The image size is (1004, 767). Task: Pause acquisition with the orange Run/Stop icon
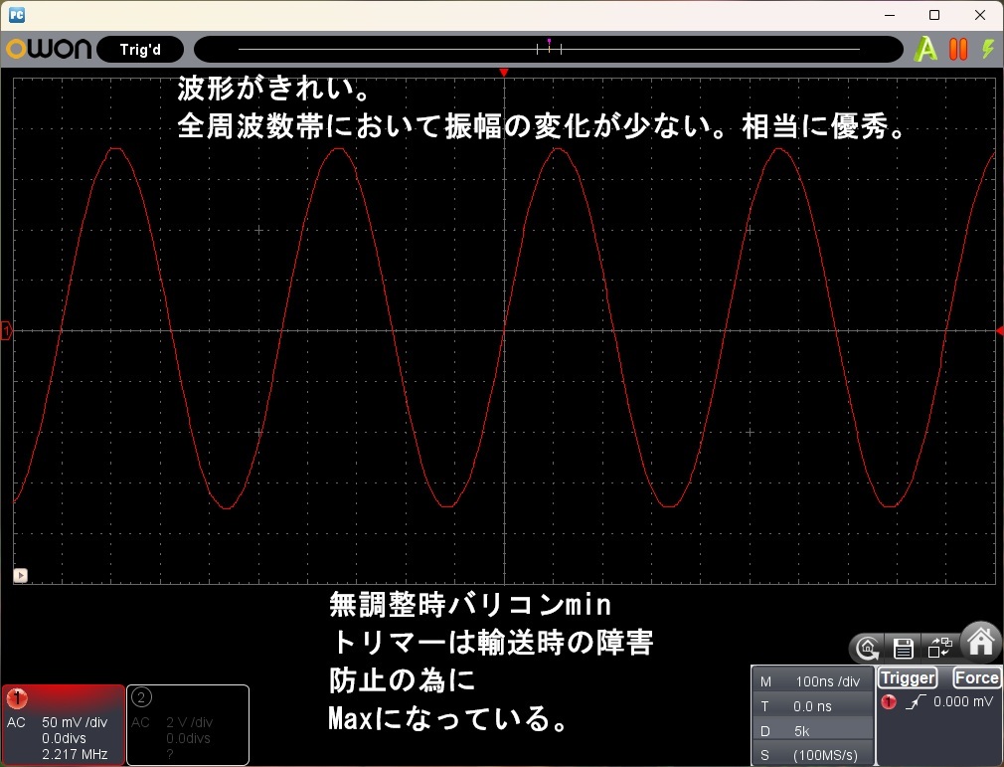958,50
